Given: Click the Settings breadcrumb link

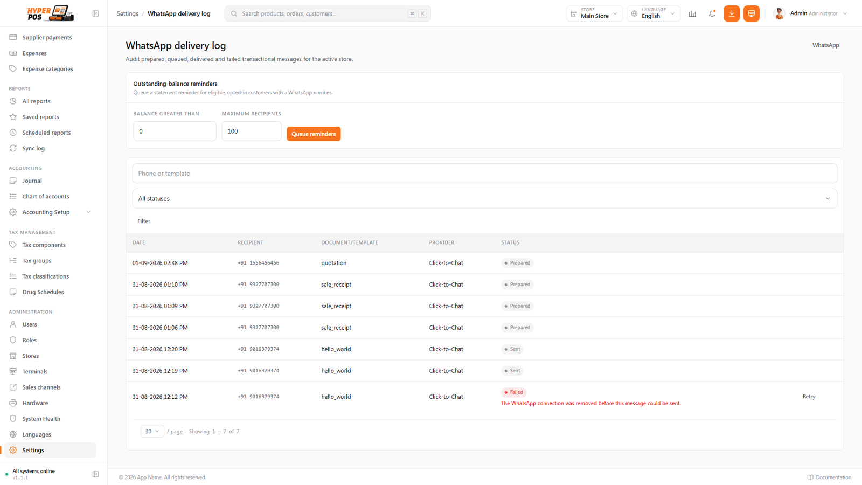Looking at the screenshot, I should click(x=127, y=13).
